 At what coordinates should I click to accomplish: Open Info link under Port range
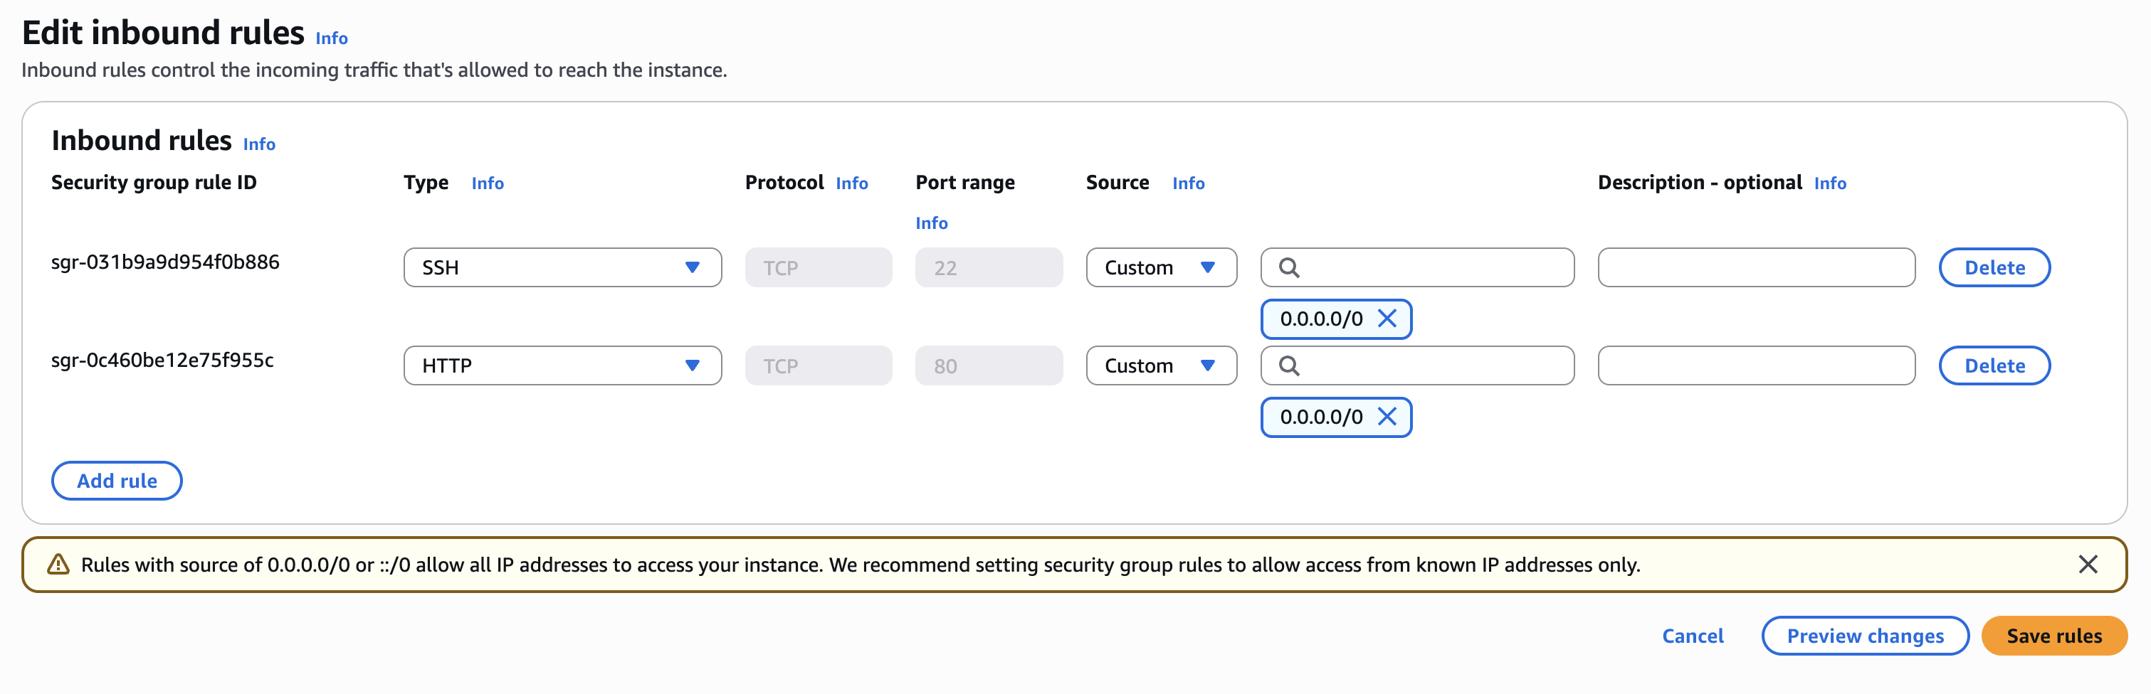[x=931, y=223]
